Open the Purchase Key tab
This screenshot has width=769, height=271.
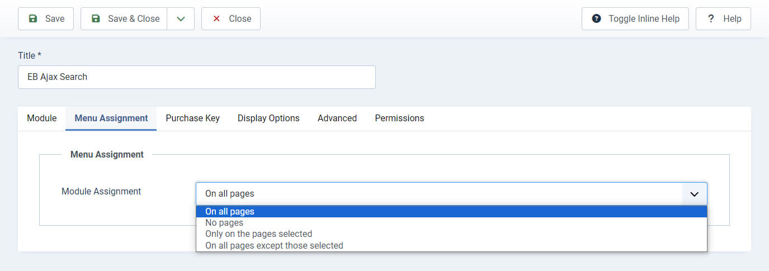[x=192, y=118]
